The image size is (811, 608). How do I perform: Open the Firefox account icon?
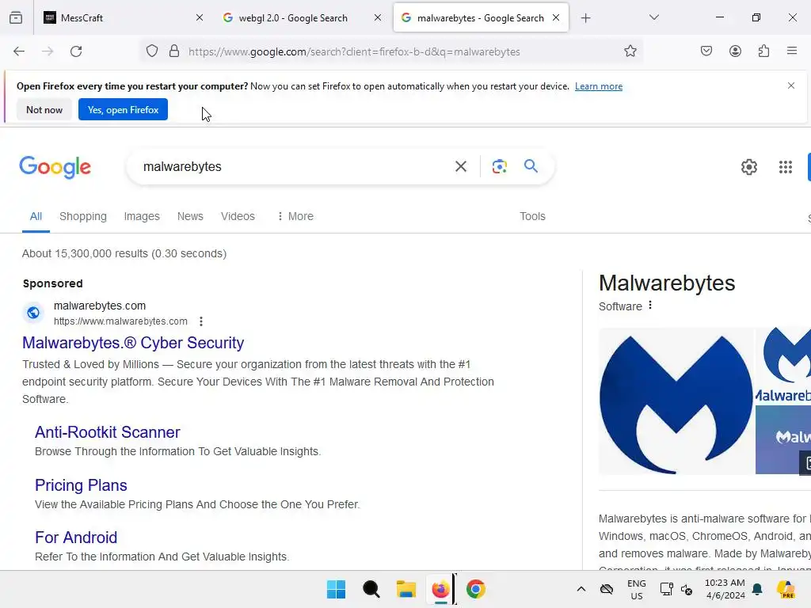point(735,51)
